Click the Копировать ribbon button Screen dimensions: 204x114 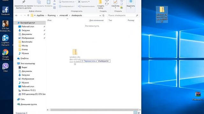point(39,4)
